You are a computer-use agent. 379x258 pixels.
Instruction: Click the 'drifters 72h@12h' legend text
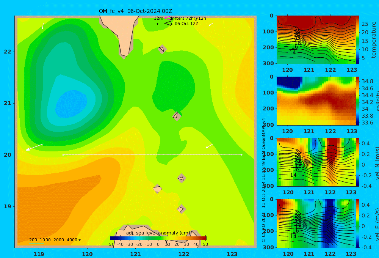188,18
